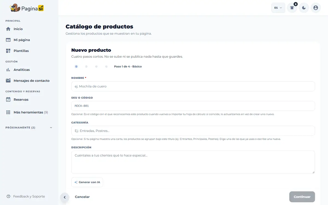Expand the Próximamente (2) section
This screenshot has width=328, height=205.
(x=29, y=128)
